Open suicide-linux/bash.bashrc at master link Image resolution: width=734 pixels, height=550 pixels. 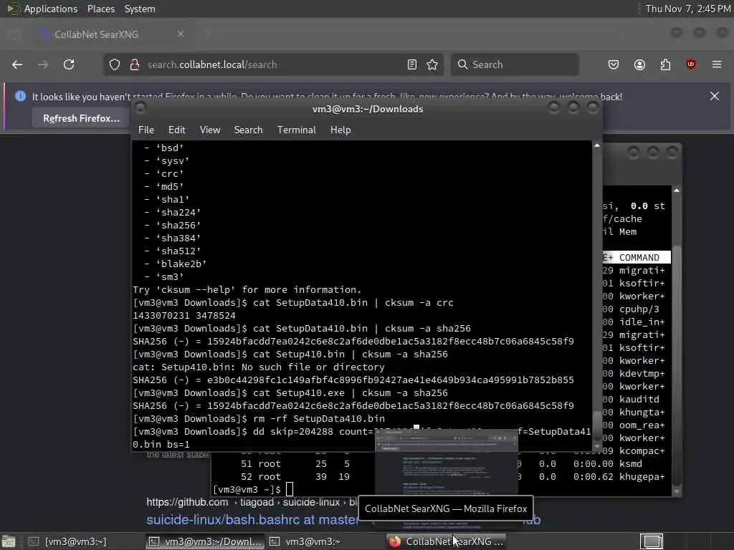pos(252,520)
